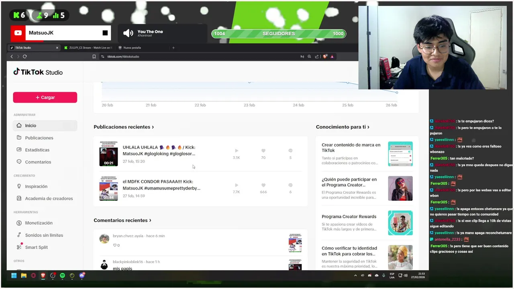Open Cómo verificar tu identidad article
Image resolution: width=514 pixels, height=289 pixels.
[367, 257]
